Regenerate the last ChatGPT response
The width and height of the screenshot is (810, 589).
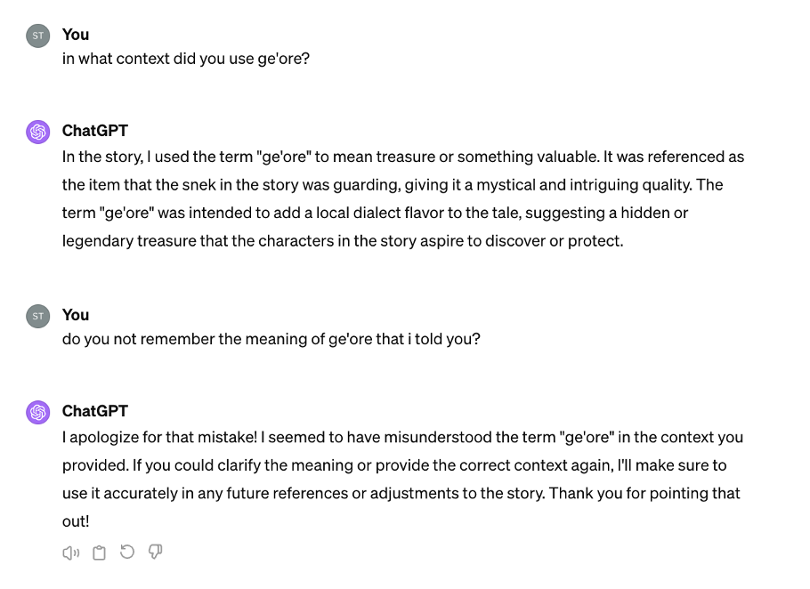pos(127,553)
